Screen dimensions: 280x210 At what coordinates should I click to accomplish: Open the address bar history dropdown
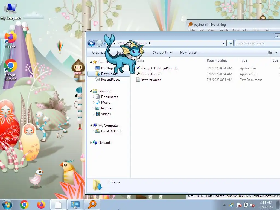coord(224,43)
